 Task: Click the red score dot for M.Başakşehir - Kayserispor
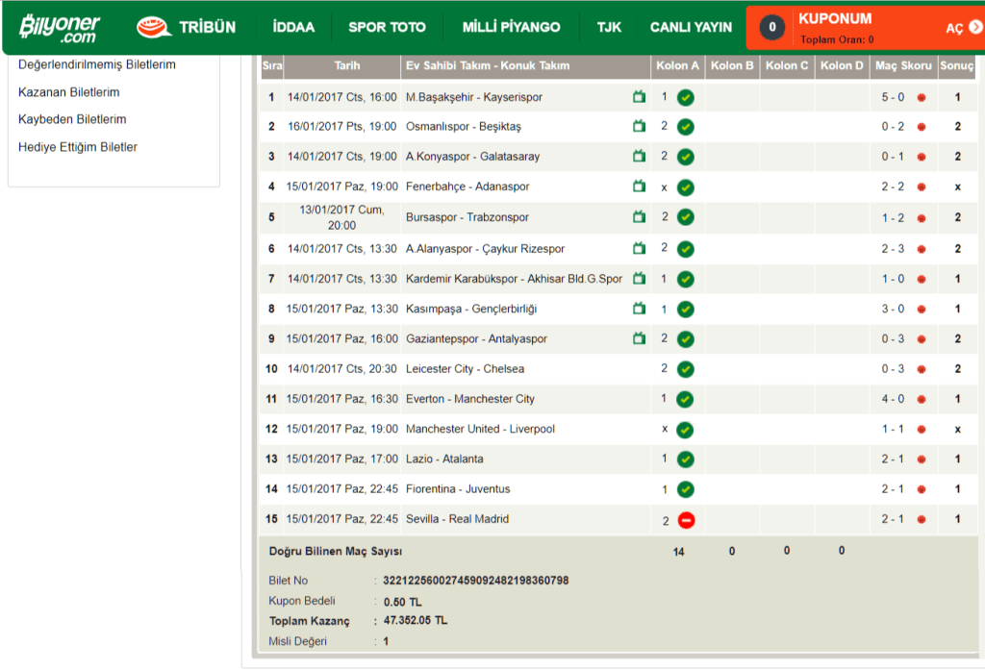click(x=922, y=98)
